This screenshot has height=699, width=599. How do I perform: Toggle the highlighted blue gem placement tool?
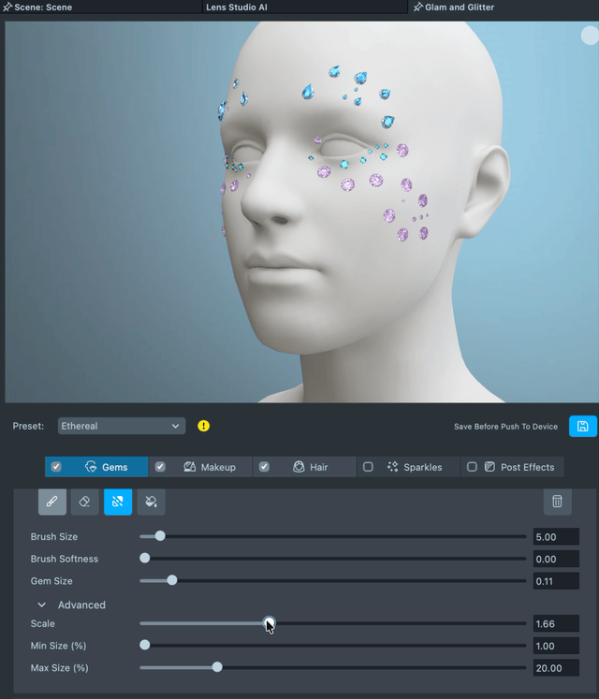tap(118, 502)
